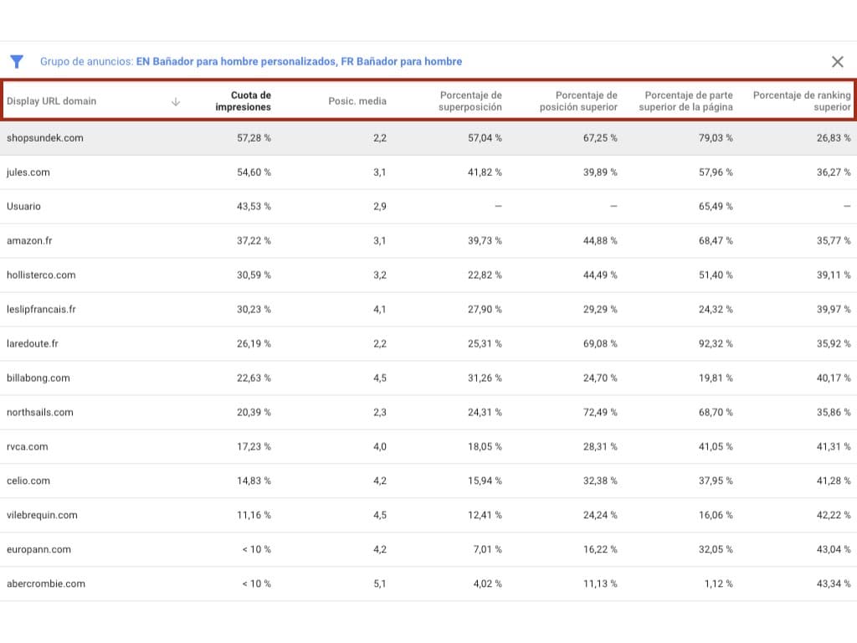Sort by Porcentaje de ranking superior

pos(801,101)
